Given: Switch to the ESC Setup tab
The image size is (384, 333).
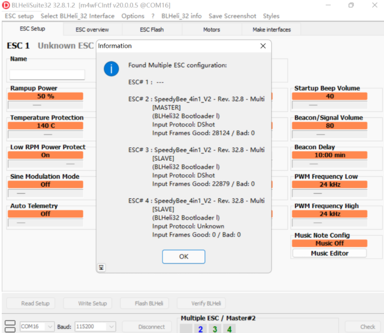Looking at the screenshot, I should pos(32,29).
